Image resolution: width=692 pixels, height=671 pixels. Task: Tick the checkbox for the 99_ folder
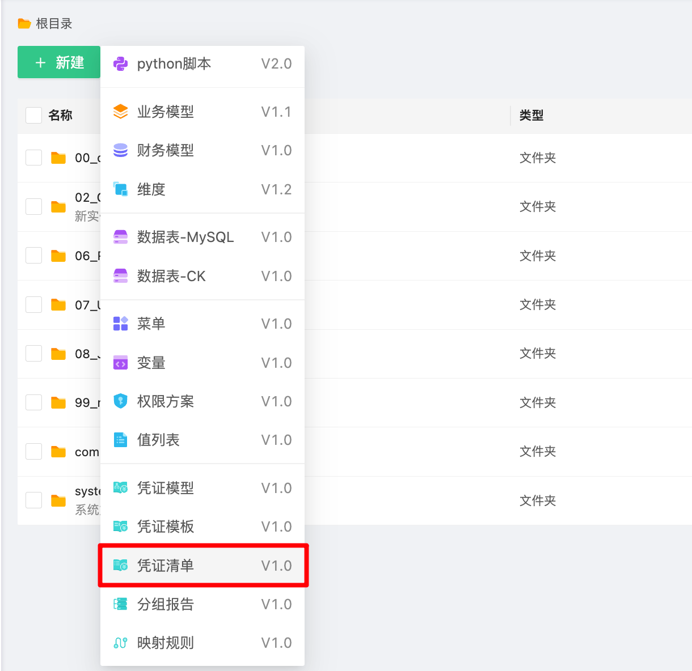pos(34,402)
